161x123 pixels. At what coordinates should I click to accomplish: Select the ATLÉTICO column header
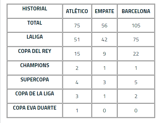77,11
